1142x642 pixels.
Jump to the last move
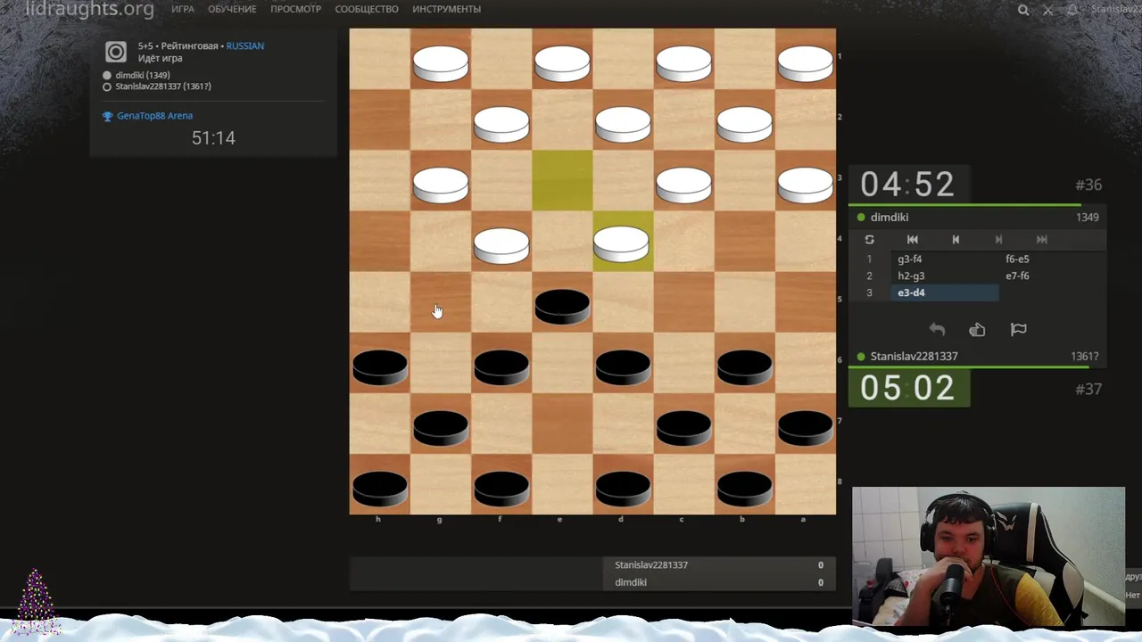click(1041, 239)
